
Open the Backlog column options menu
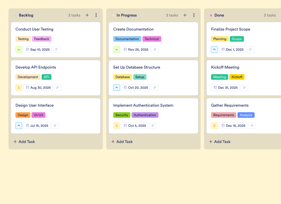(96, 15)
